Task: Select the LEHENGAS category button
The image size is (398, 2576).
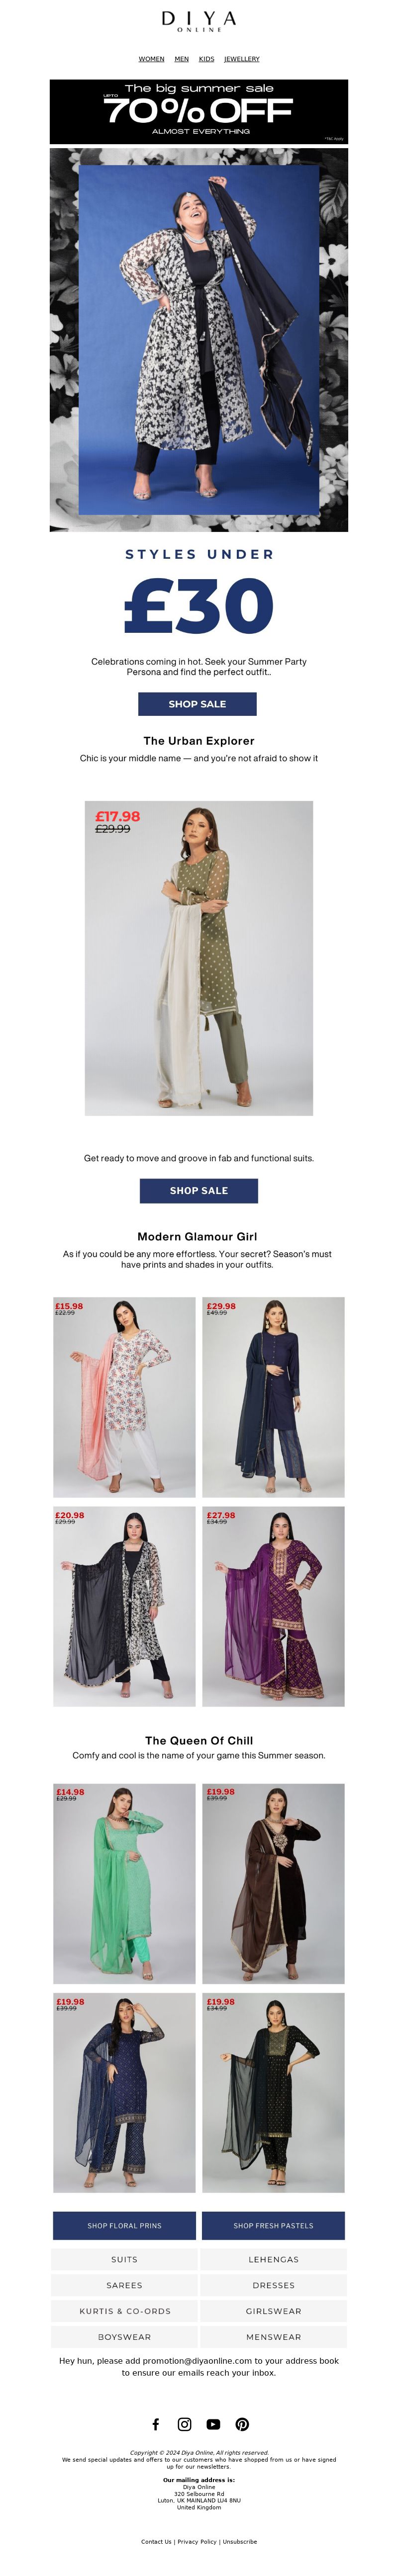Action: coord(273,2259)
